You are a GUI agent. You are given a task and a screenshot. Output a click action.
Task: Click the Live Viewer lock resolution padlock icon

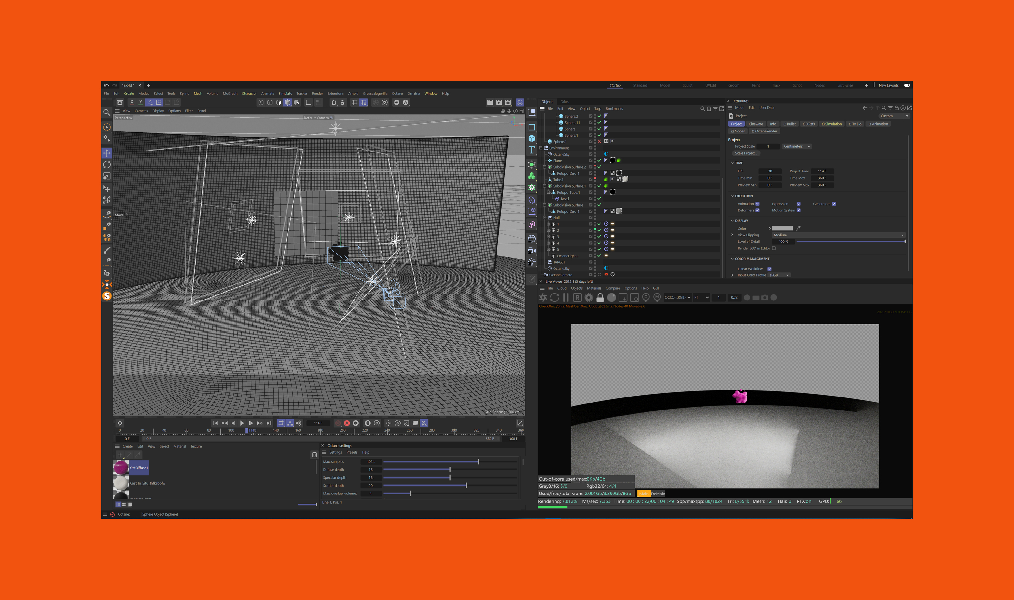coord(600,298)
